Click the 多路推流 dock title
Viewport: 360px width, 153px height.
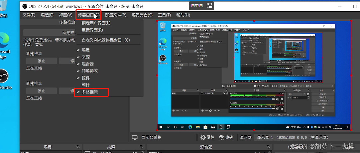click(67, 22)
